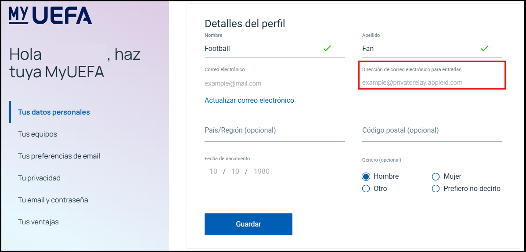Open Tu email y contraseña settings
Viewport: 526px width, 252px height.
tap(53, 200)
